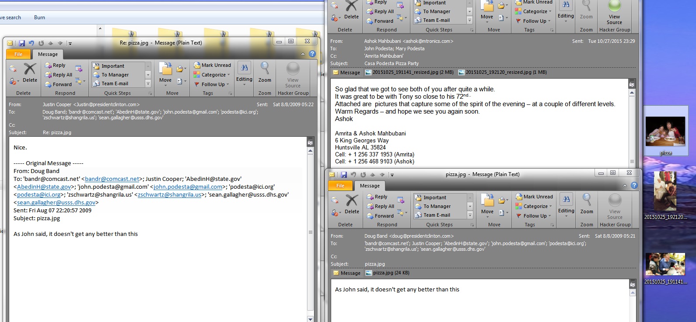
Task: Open Outlook Help in the pizza.jpg message window
Action: pos(634,185)
